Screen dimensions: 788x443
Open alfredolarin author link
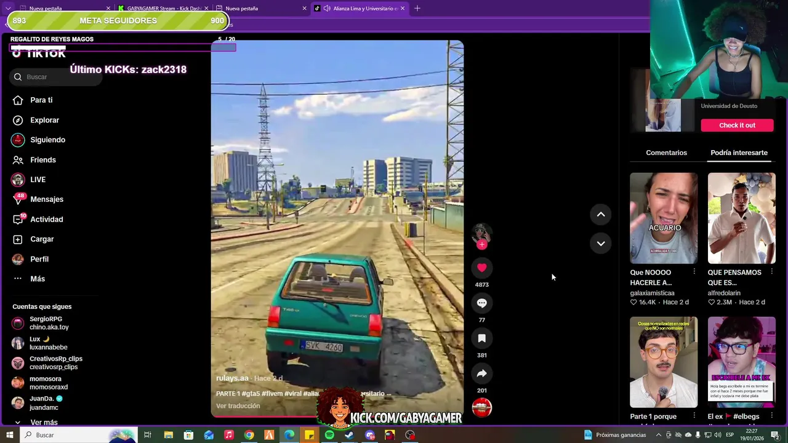724,293
